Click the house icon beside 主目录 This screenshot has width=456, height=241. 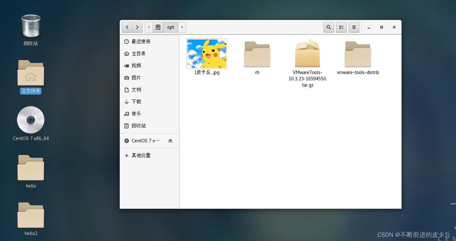coord(127,54)
